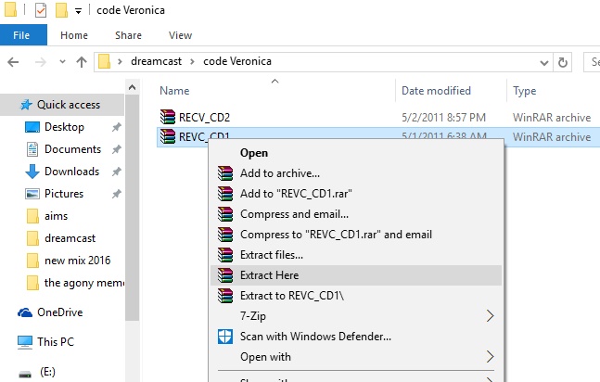
Task: Open the View ribbon tab
Action: click(180, 35)
